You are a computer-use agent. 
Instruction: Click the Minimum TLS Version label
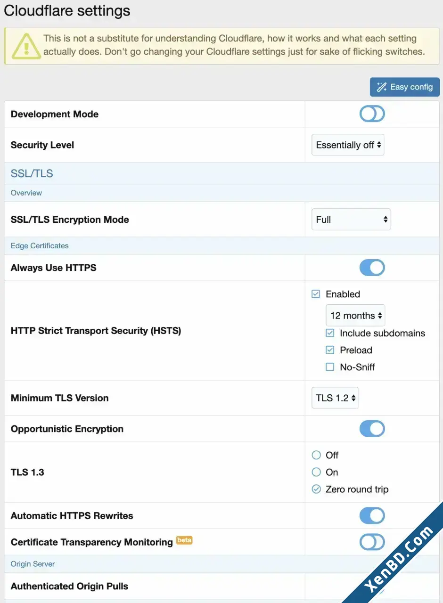(x=60, y=398)
